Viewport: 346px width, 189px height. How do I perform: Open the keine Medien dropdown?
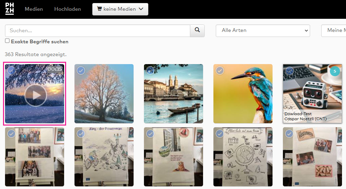pyautogui.click(x=120, y=9)
